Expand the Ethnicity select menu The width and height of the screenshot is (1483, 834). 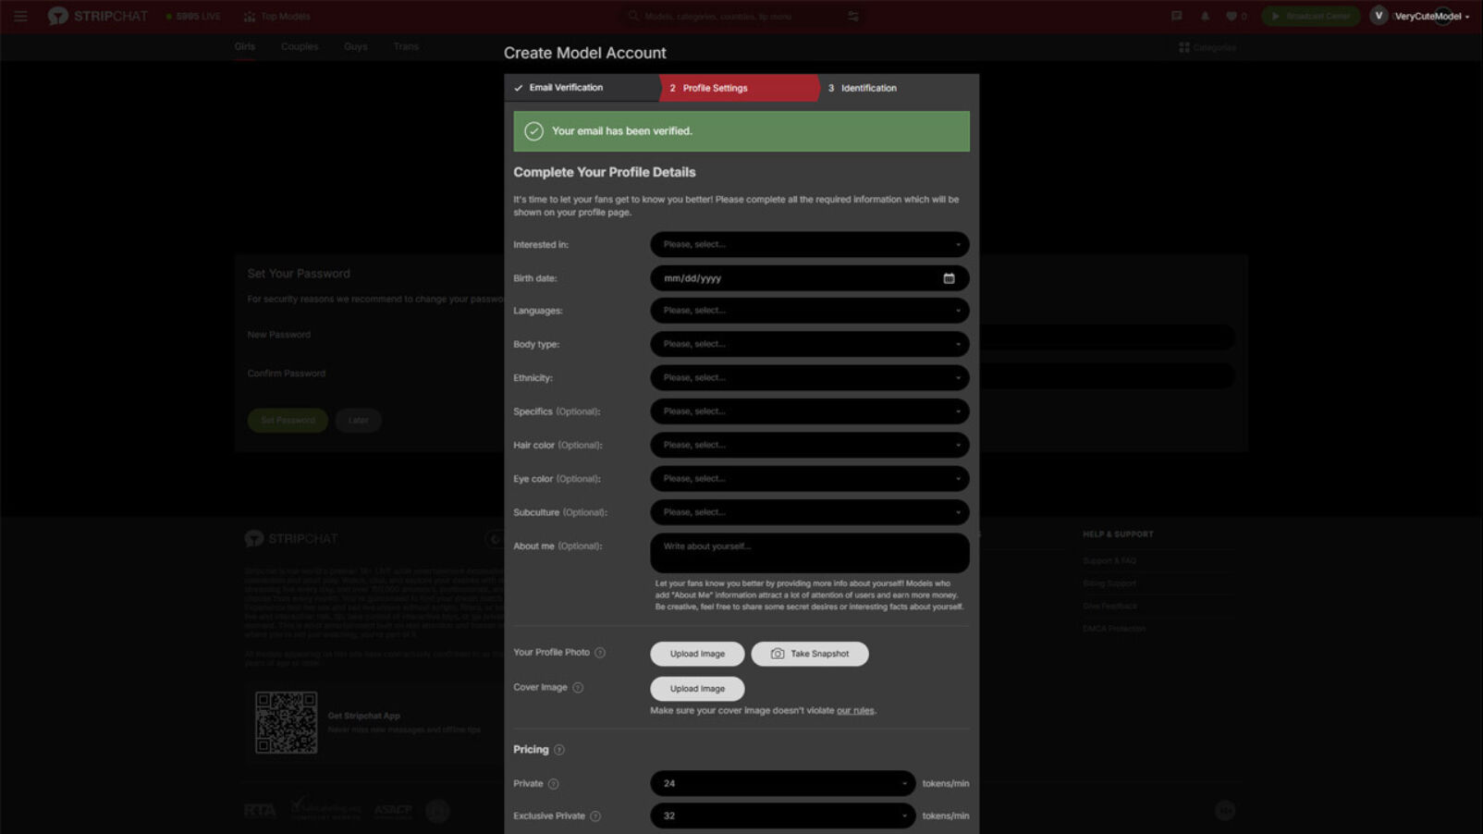tap(809, 378)
